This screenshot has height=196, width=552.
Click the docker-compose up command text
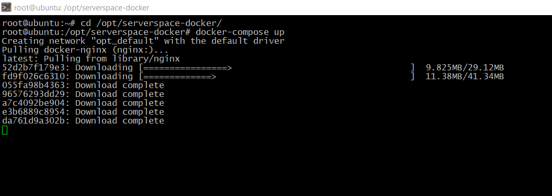pyautogui.click(x=240, y=32)
